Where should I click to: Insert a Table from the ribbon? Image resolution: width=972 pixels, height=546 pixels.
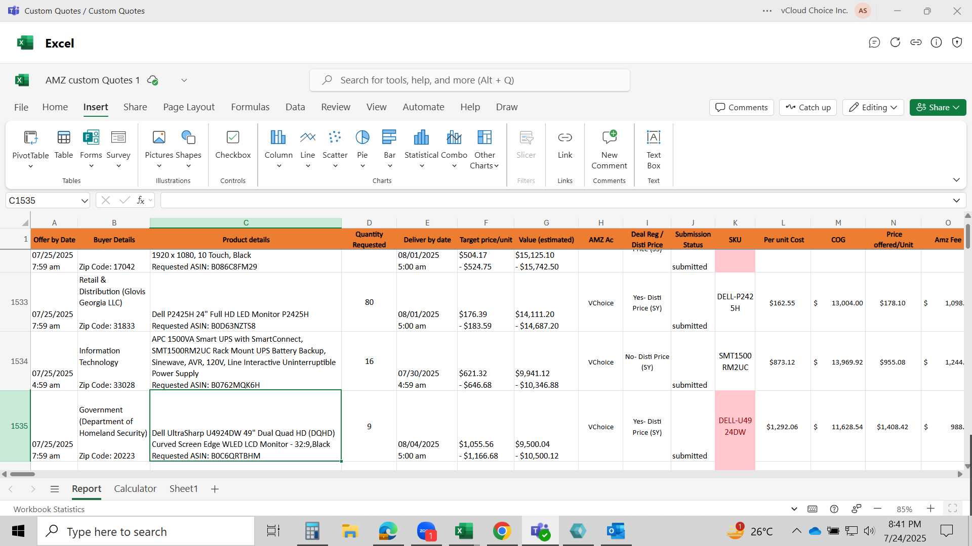[x=64, y=145]
